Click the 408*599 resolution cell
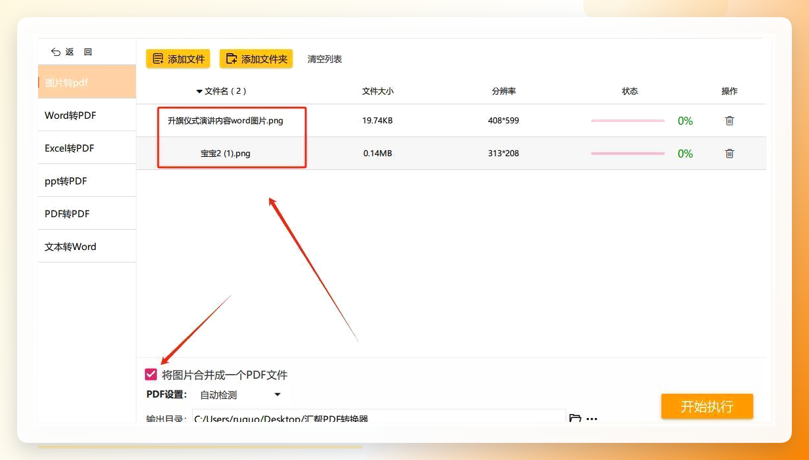The height and width of the screenshot is (460, 809). click(504, 121)
